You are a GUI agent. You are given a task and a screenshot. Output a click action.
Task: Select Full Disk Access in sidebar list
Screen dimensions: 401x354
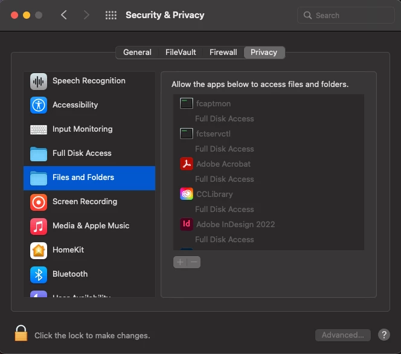pos(89,153)
